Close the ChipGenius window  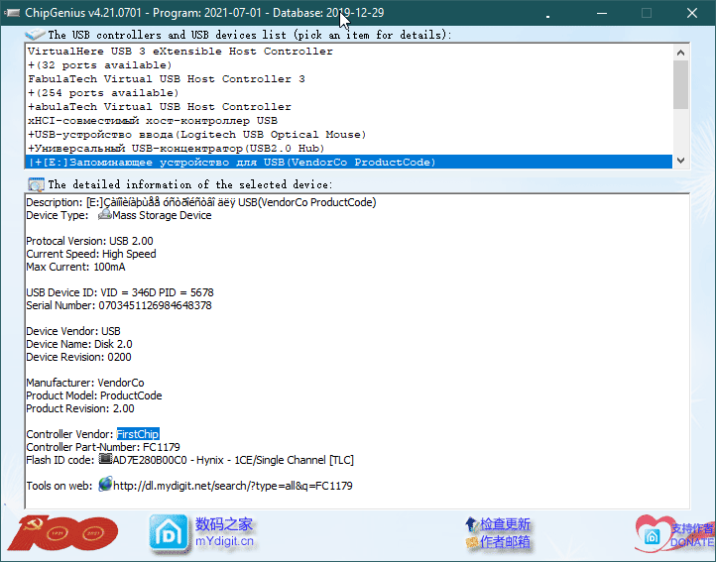pos(692,13)
